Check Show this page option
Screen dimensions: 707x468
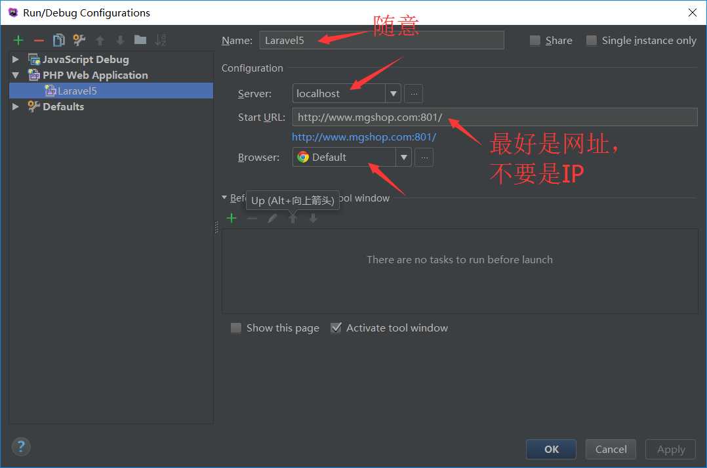(236, 328)
